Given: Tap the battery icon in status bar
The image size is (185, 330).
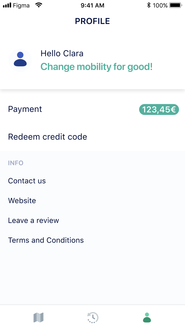Looking at the screenshot, I should 175,5.
